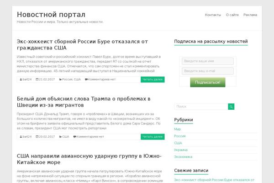Open Комментариев нет on the Швеции article
The width and height of the screenshot is (274, 183).
(x=90, y=137)
